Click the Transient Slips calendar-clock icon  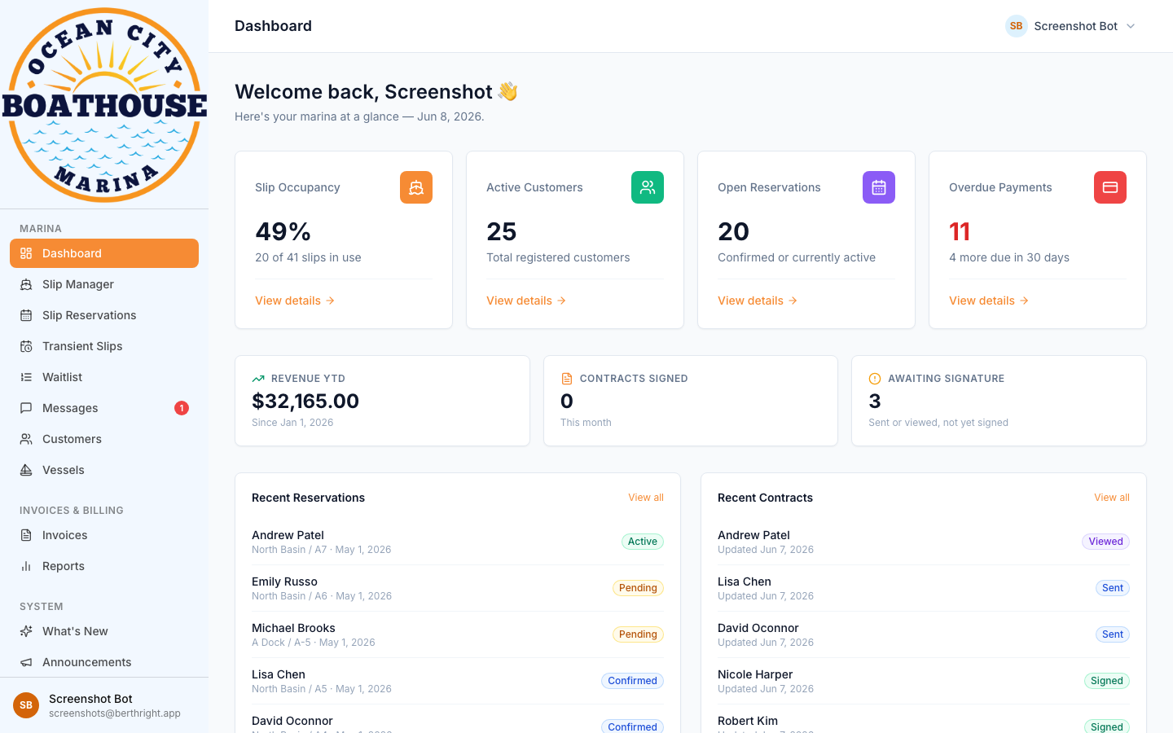coord(26,346)
